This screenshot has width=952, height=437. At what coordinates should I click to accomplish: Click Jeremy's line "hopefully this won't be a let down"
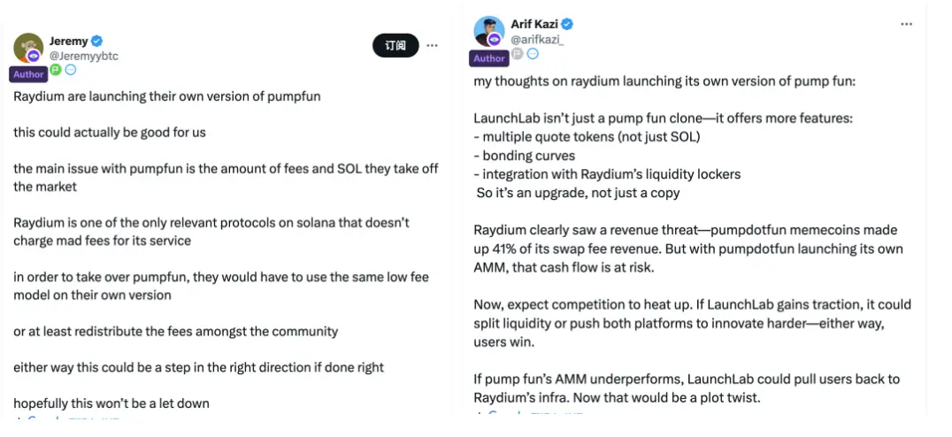click(x=111, y=403)
